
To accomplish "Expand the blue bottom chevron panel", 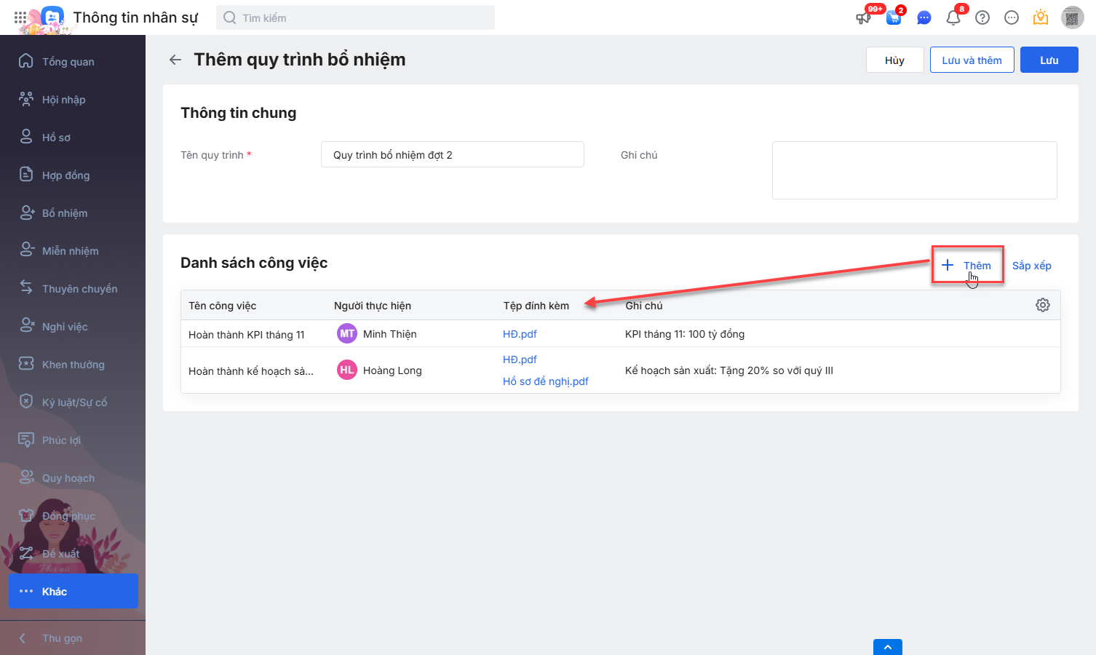I will click(887, 647).
